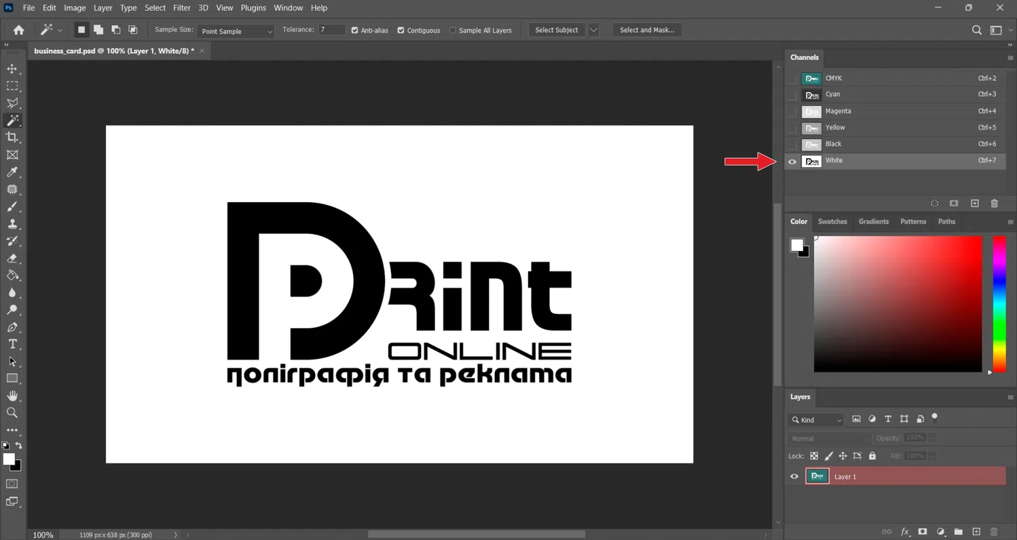Swap foreground and background colors
Image resolution: width=1017 pixels, height=540 pixels.
point(19,446)
